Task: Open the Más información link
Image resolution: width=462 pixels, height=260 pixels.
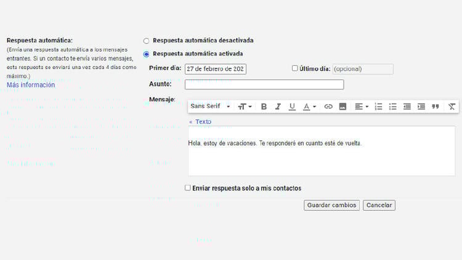Action: tap(31, 85)
